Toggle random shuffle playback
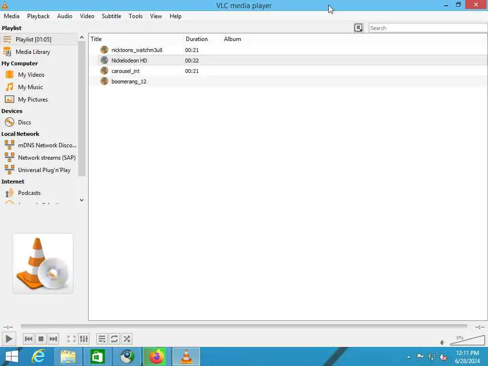 point(127,339)
